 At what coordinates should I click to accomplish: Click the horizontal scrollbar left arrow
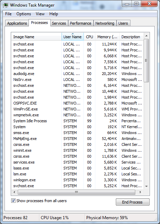14,192
